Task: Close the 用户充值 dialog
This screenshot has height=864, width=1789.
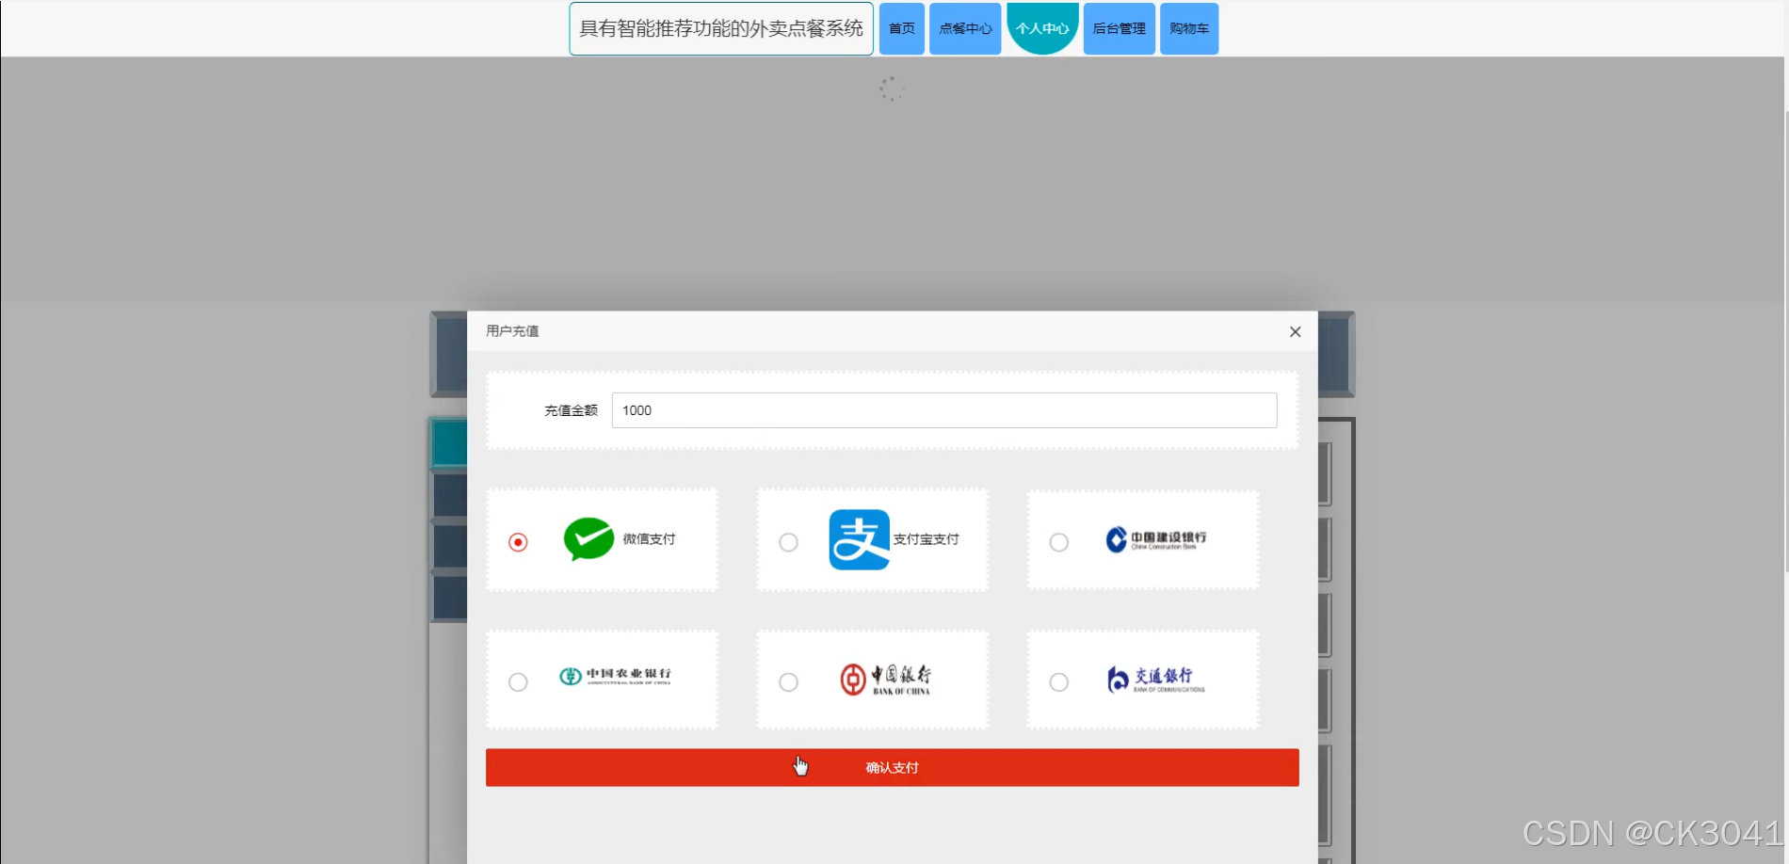Action: [1296, 331]
